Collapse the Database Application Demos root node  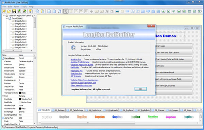[x=4, y=16]
